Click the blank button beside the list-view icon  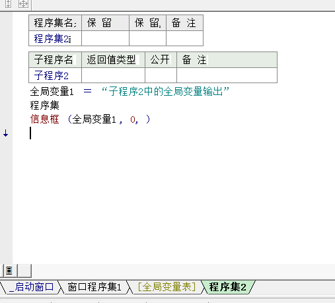pos(24,271)
